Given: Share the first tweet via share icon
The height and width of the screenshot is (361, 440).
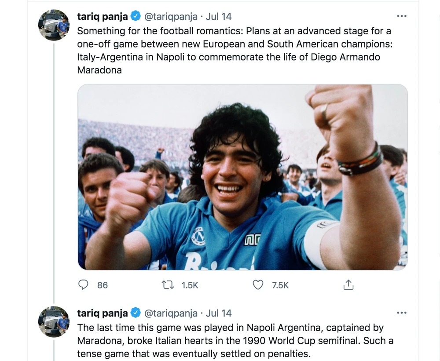Looking at the screenshot, I should click(348, 285).
